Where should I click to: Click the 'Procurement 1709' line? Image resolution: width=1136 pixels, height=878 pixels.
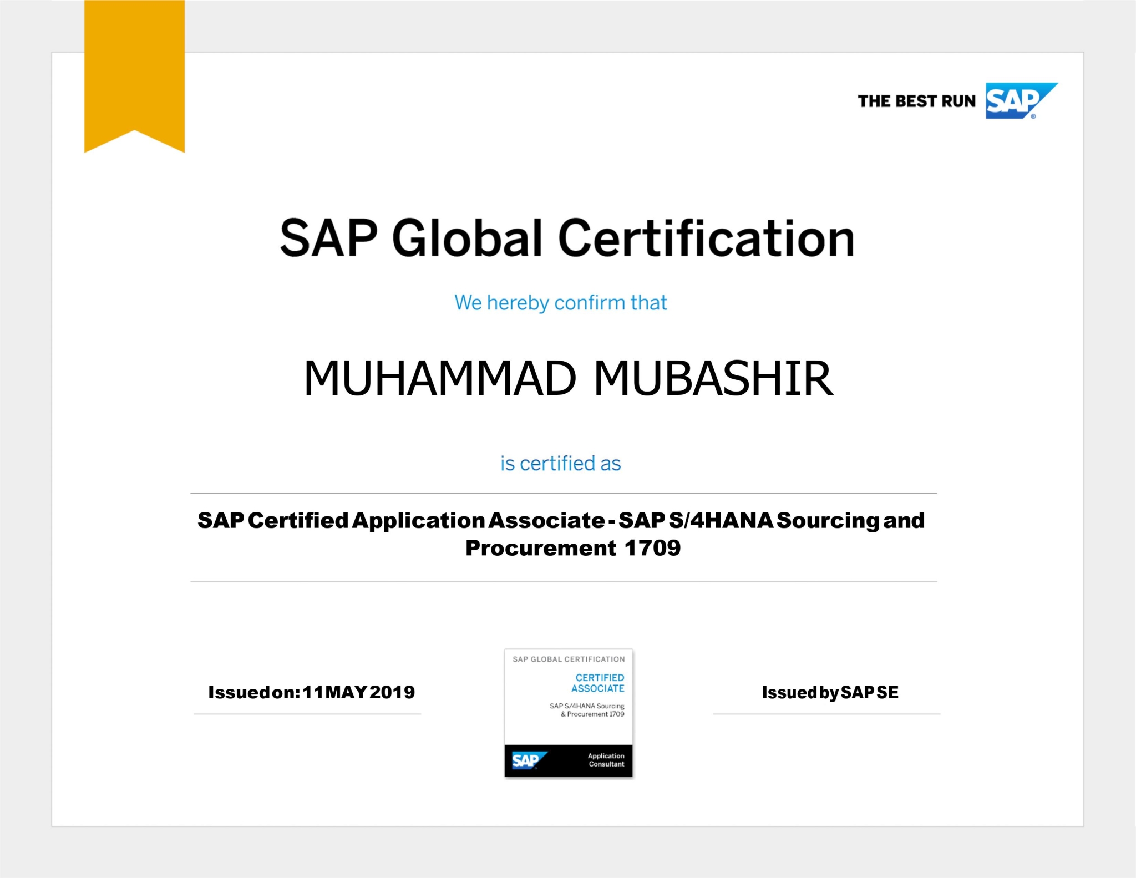[x=573, y=548]
